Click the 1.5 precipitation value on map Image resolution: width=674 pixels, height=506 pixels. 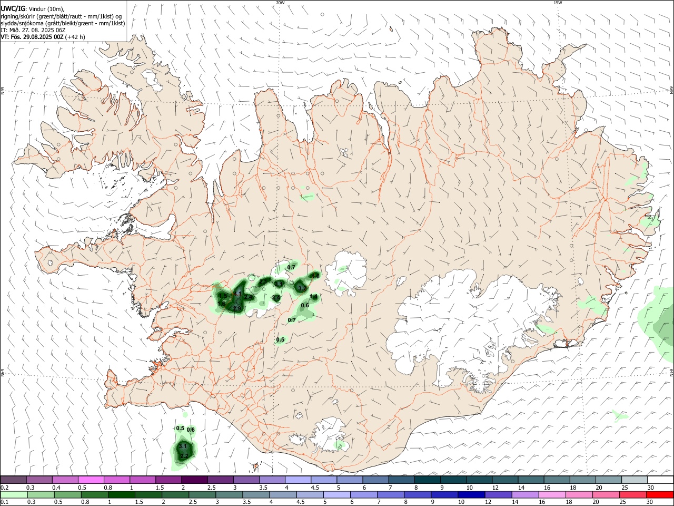223,296
